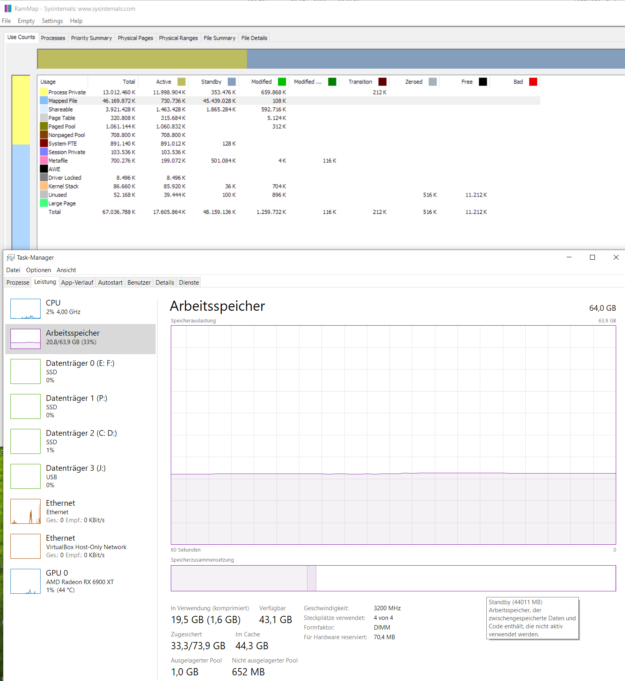Switch to the Physical Pages tab

point(135,38)
